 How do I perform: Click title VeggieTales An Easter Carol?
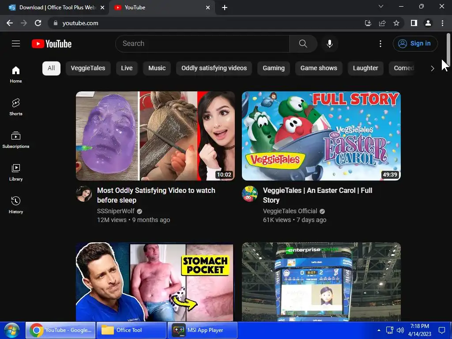tap(317, 195)
